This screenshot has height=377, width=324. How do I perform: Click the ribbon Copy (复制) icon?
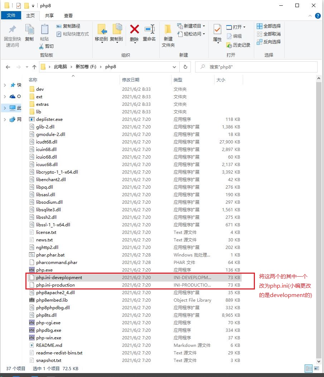pyautogui.click(x=29, y=29)
